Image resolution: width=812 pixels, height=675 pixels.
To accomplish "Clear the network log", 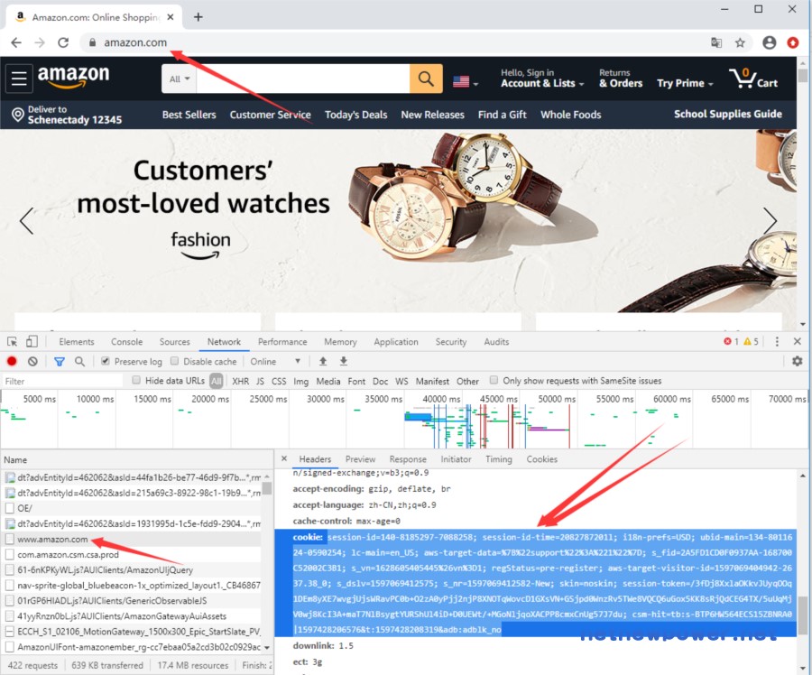I will pyautogui.click(x=32, y=362).
